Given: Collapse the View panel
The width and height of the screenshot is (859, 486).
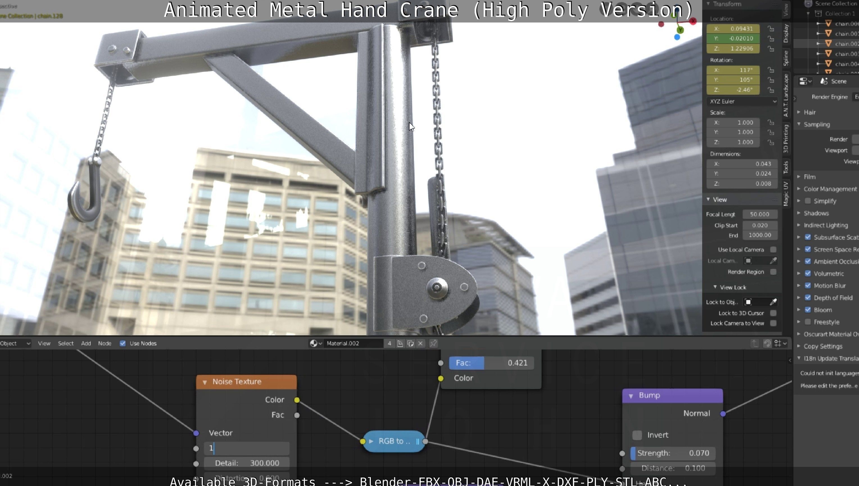Looking at the screenshot, I should point(708,199).
